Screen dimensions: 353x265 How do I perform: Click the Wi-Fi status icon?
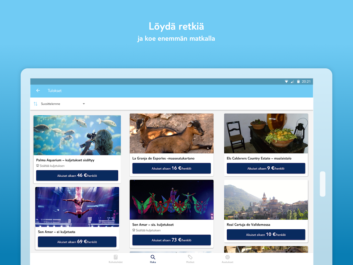click(286, 81)
